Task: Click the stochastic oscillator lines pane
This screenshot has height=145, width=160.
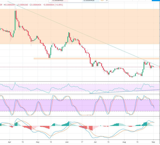Action: click(79, 105)
